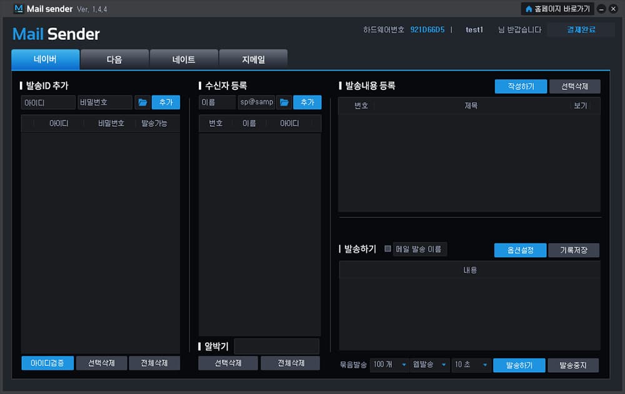Switch to the 네이트 tab
Screen dimensions: 625x394
point(184,59)
